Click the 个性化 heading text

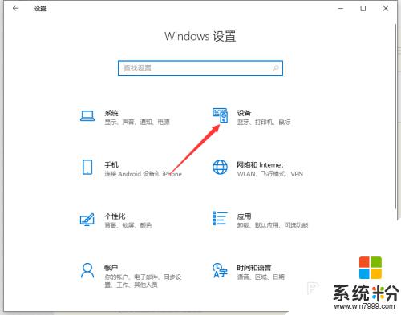coord(115,216)
